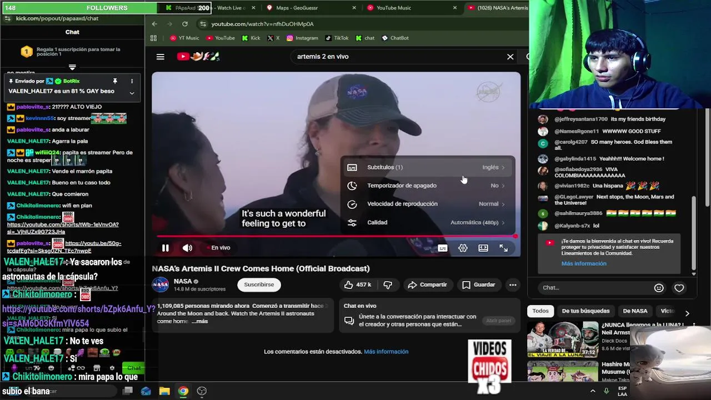Enter full screen with the expand icon

tap(503, 248)
